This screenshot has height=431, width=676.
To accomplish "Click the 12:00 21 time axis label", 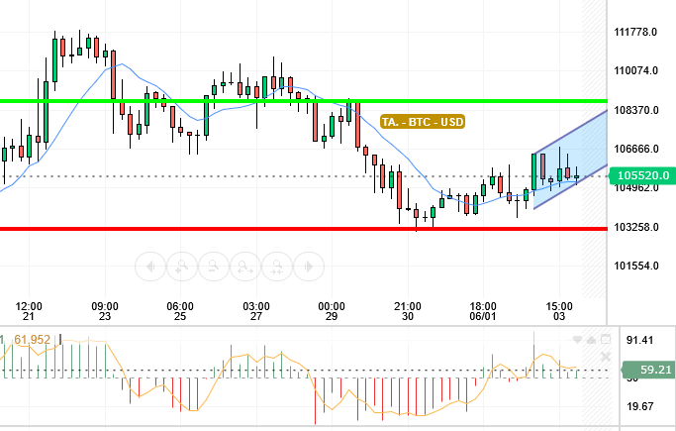I will click(x=29, y=311).
